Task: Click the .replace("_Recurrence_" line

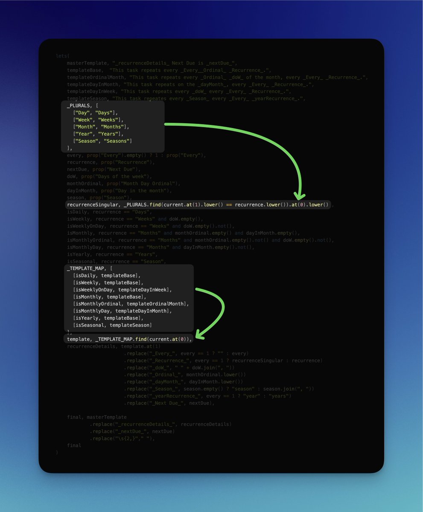Action: point(223,361)
